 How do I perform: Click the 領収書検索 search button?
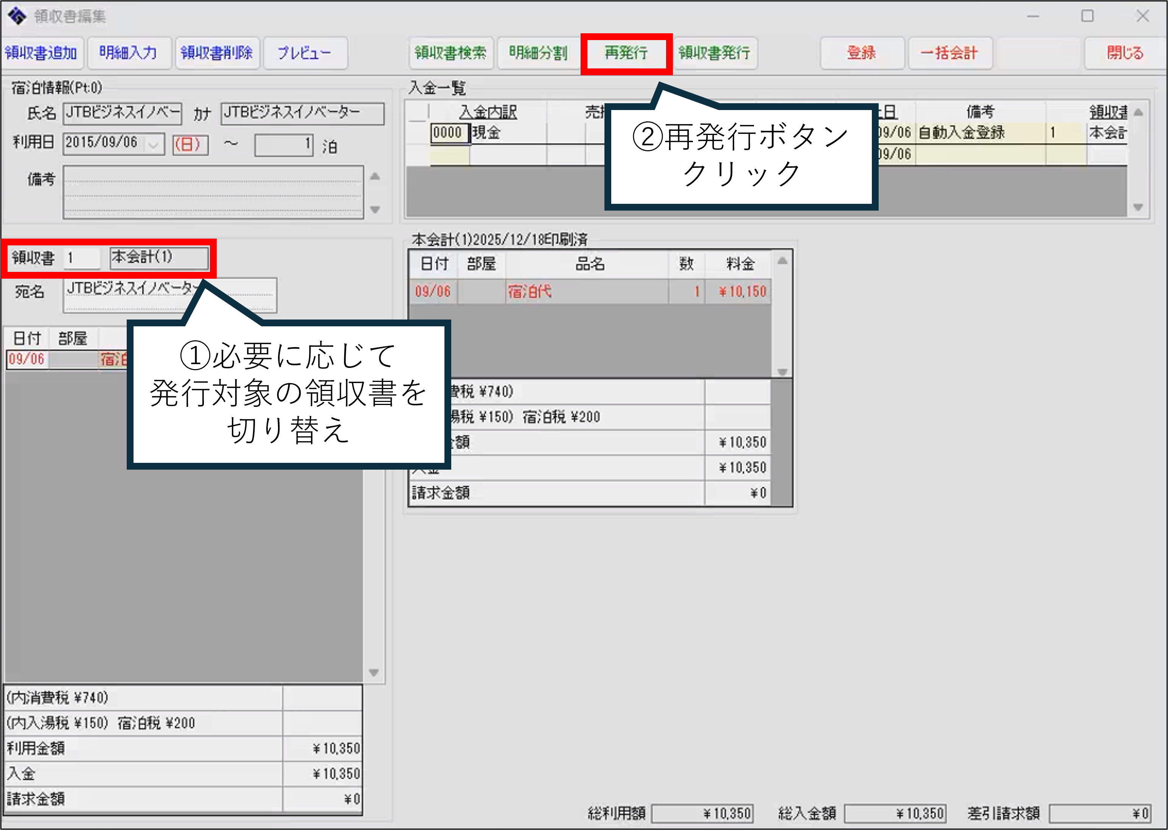point(450,53)
